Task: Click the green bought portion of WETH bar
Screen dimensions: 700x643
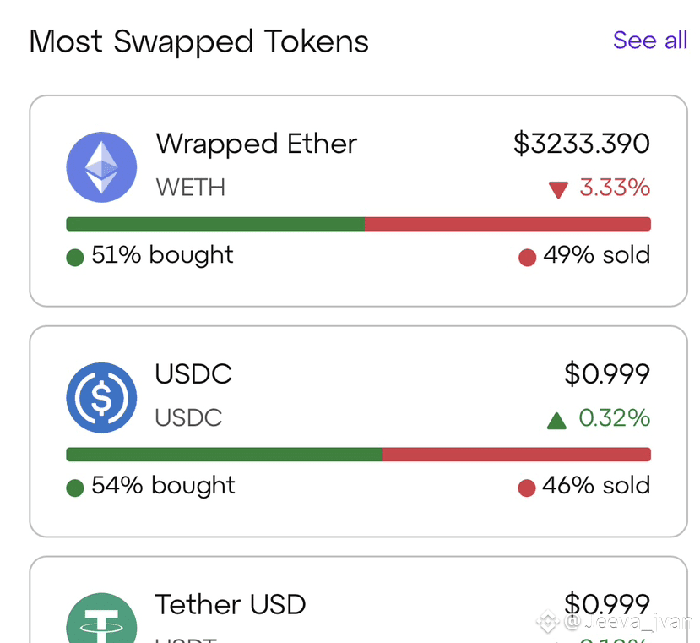Action: [x=215, y=224]
